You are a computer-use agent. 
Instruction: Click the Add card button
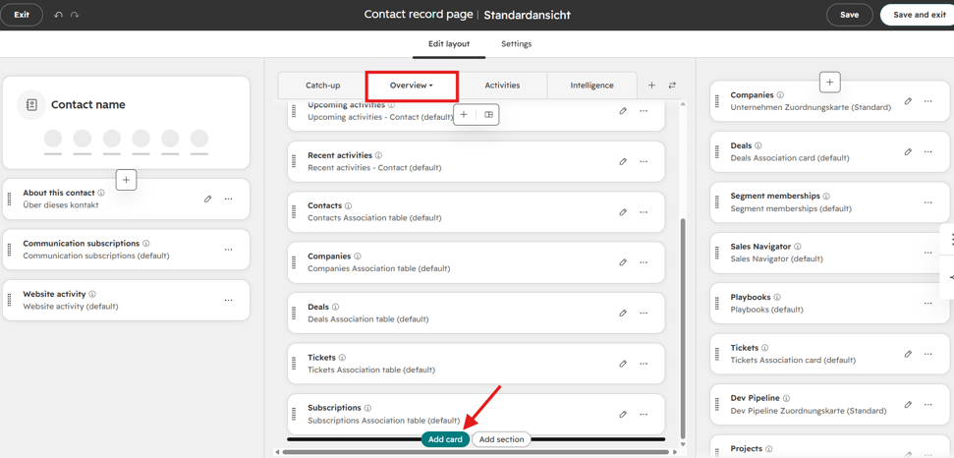[x=445, y=439]
